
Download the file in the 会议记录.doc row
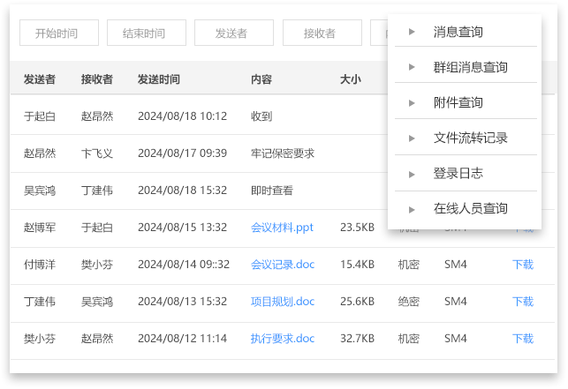coord(523,265)
